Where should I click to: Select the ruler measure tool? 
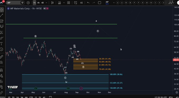[2, 57]
